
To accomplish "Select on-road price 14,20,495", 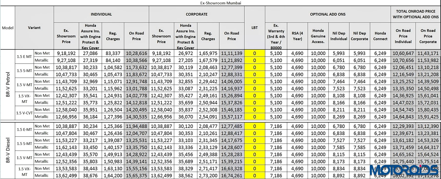I will [136, 110].
